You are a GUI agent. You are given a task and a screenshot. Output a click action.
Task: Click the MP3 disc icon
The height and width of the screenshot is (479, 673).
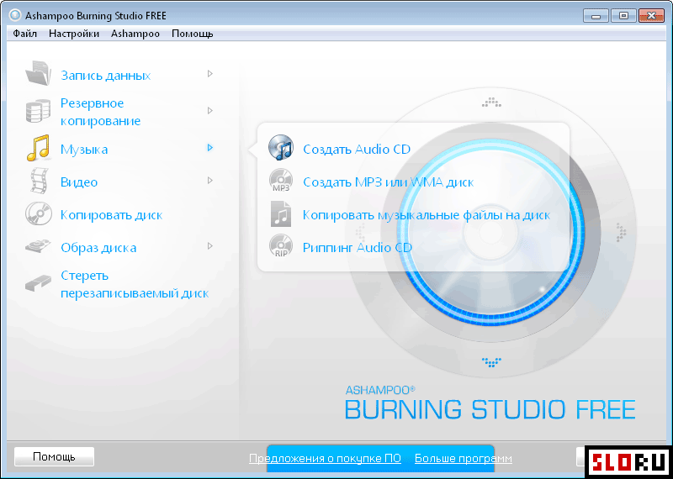[281, 181]
